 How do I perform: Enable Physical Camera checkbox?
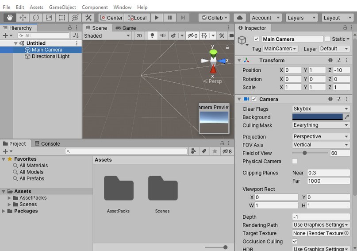[x=295, y=161]
